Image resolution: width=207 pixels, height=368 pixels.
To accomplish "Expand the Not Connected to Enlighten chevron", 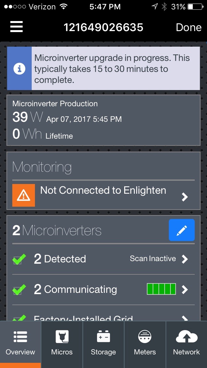I will tap(185, 197).
